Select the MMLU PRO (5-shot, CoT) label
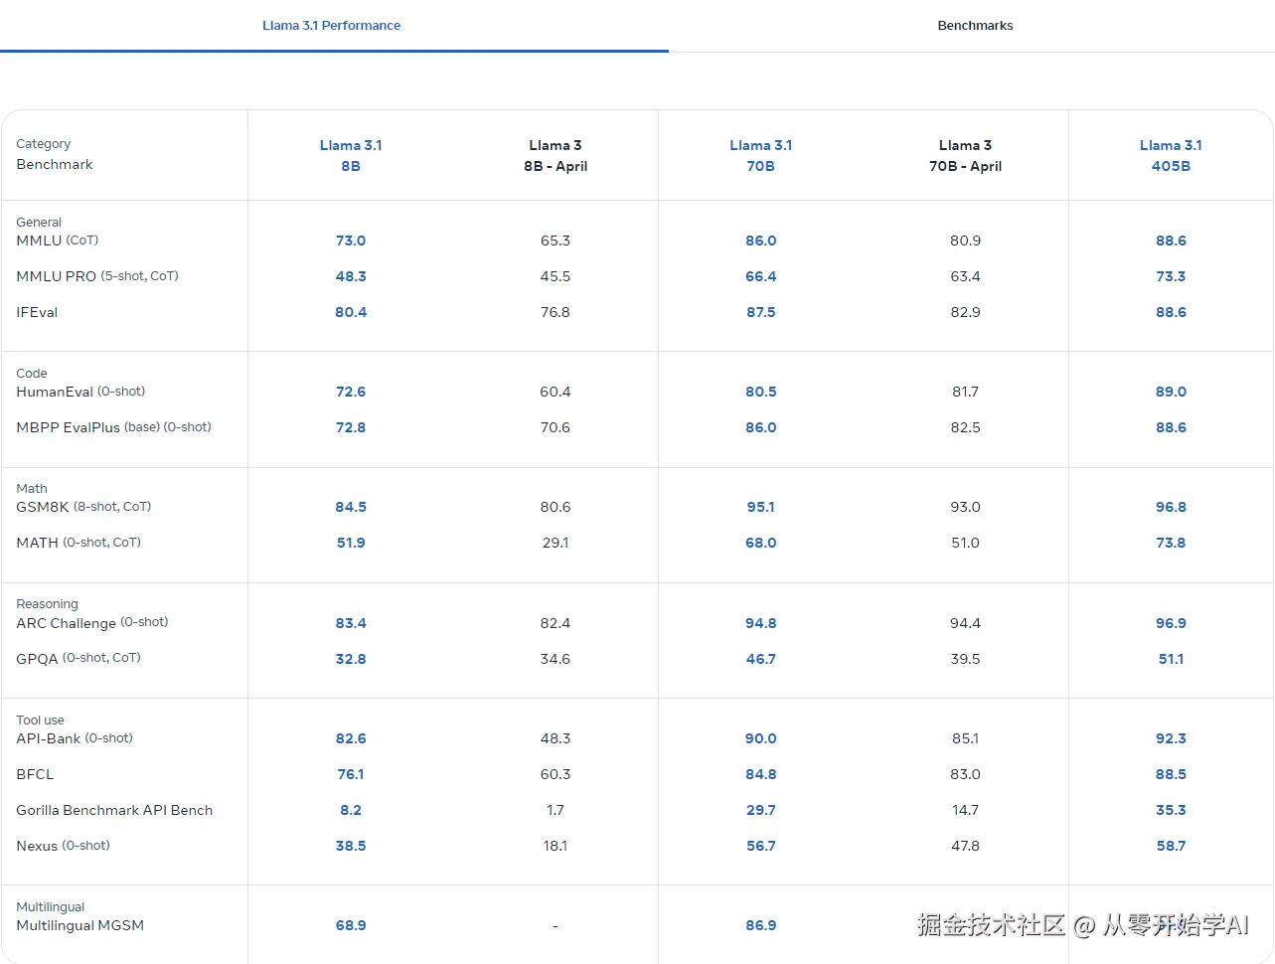Viewport: 1275px width, 964px height. tap(97, 276)
